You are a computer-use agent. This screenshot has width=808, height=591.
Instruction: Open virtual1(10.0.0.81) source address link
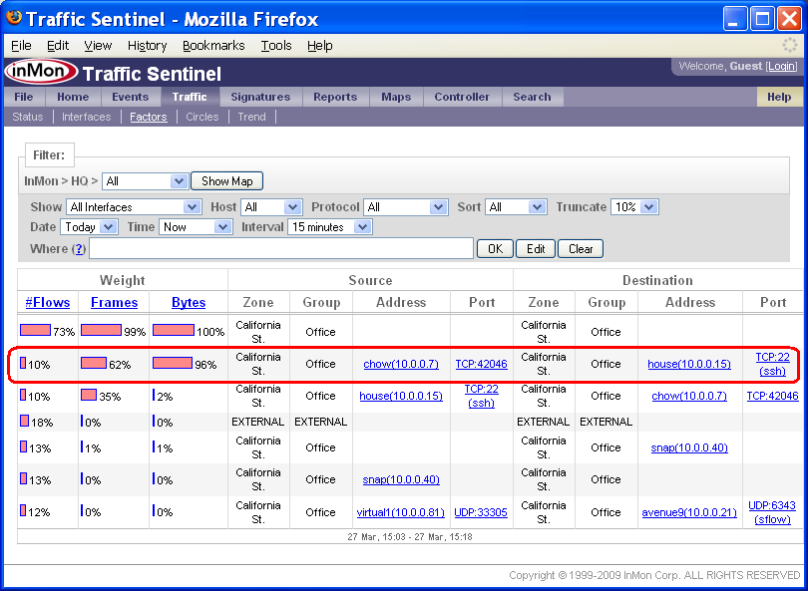pyautogui.click(x=400, y=512)
